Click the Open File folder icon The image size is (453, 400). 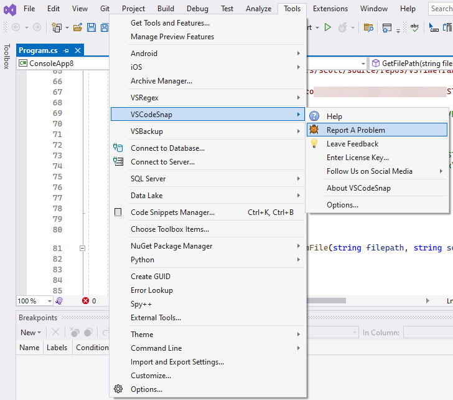(x=78, y=27)
